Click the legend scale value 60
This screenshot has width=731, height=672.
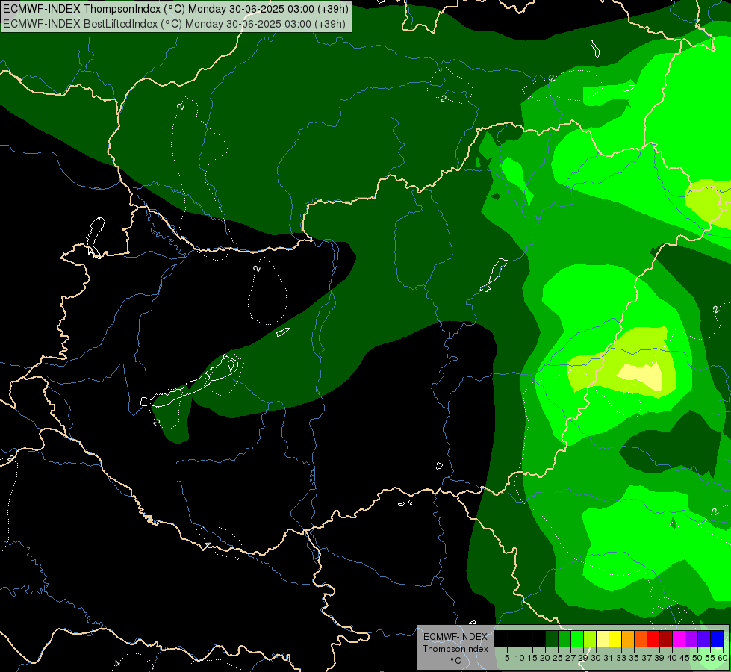(x=722, y=658)
